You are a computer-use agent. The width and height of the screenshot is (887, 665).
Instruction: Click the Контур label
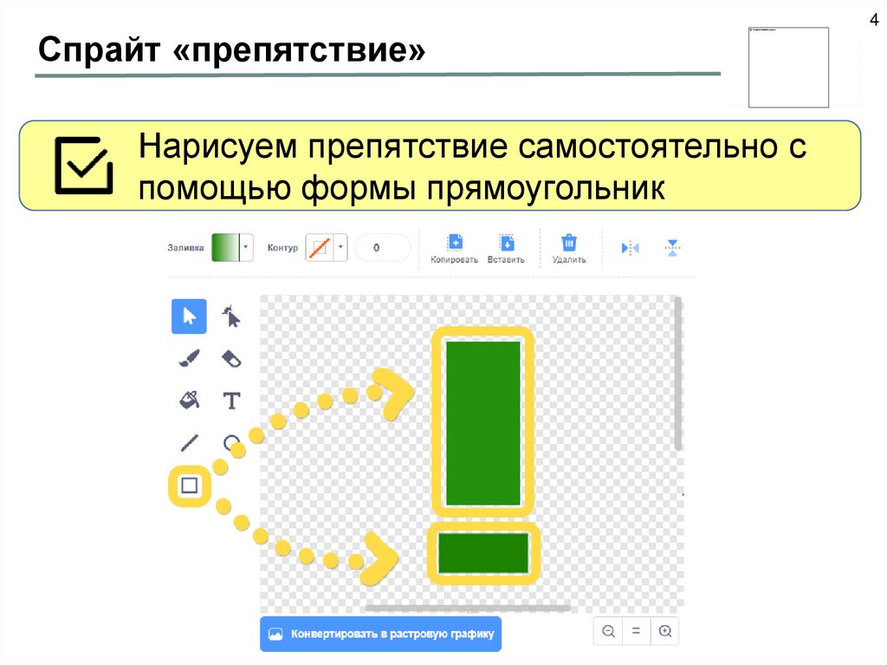click(282, 248)
